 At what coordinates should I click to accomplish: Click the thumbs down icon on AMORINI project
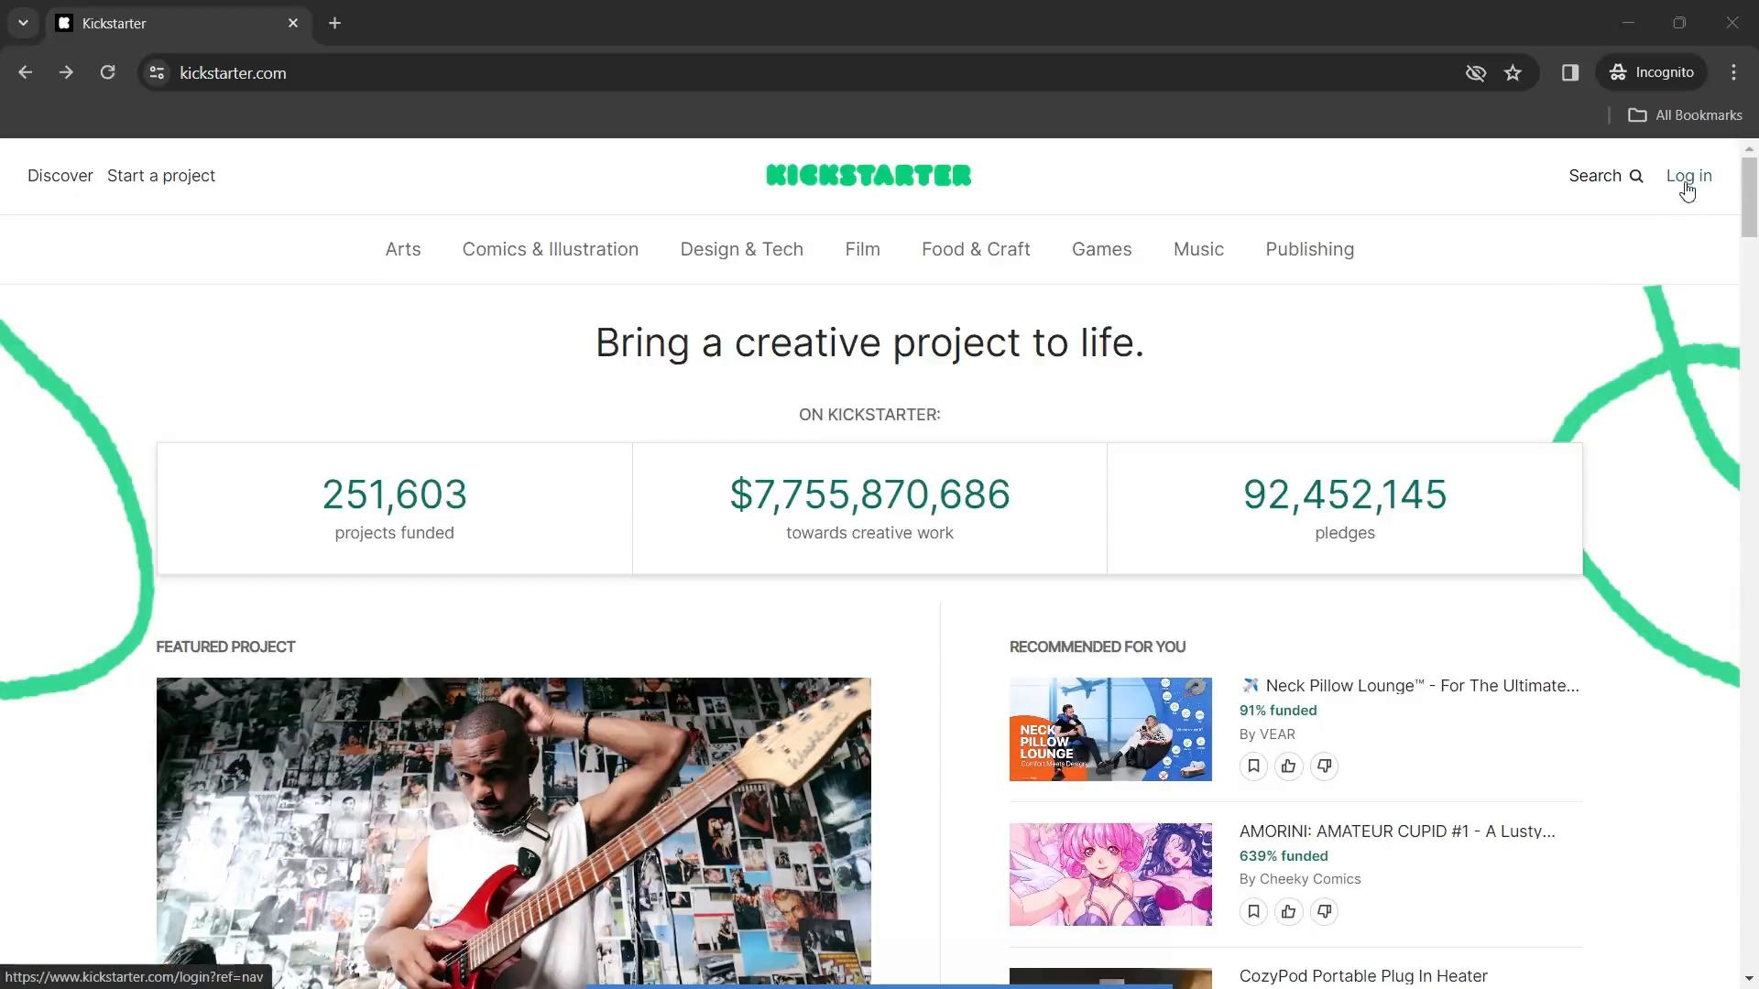[x=1324, y=910]
